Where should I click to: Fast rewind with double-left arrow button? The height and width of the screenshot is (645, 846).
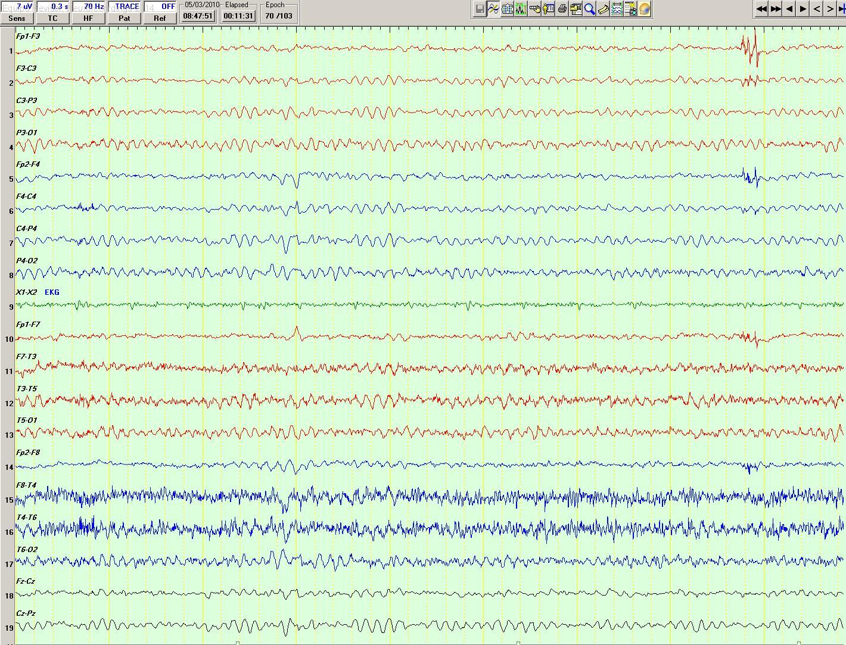761,9
